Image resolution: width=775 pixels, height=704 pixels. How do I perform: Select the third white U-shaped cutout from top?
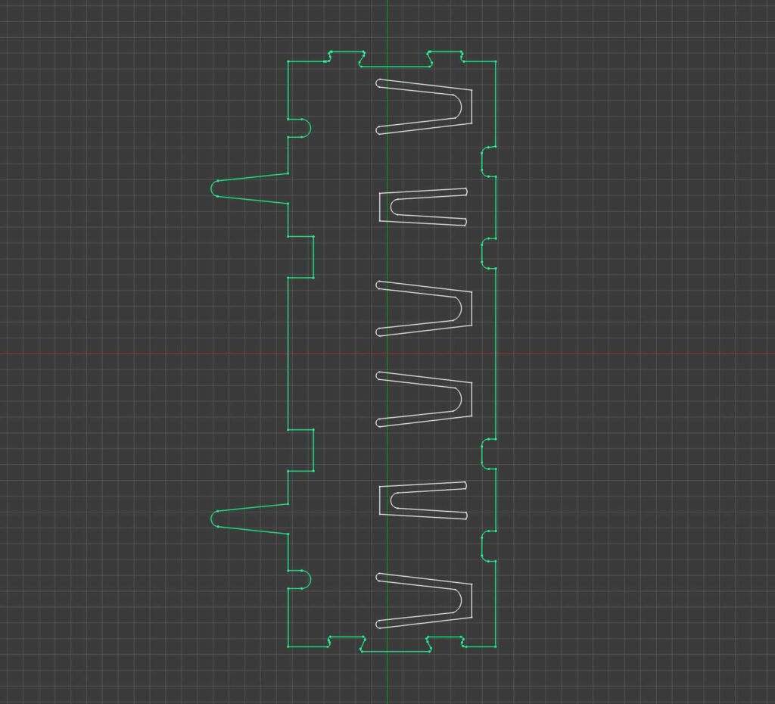[472, 308]
